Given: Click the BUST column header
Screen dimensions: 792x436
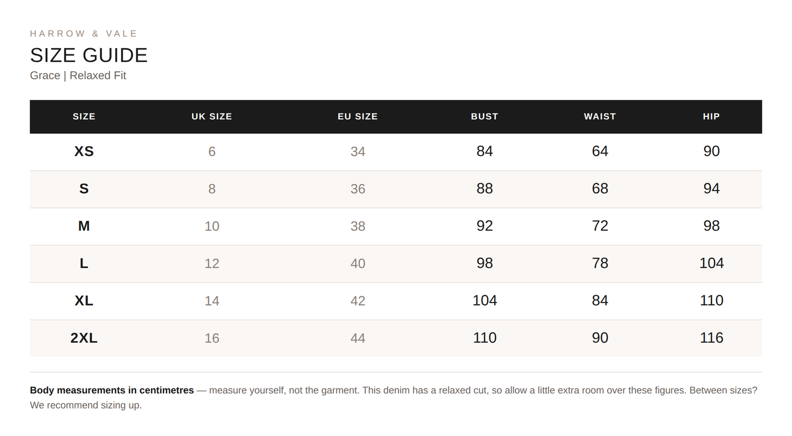Looking at the screenshot, I should (485, 117).
